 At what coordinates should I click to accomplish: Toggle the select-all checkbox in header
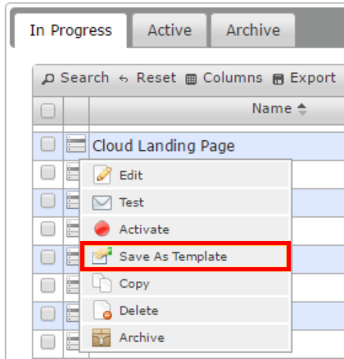48,111
